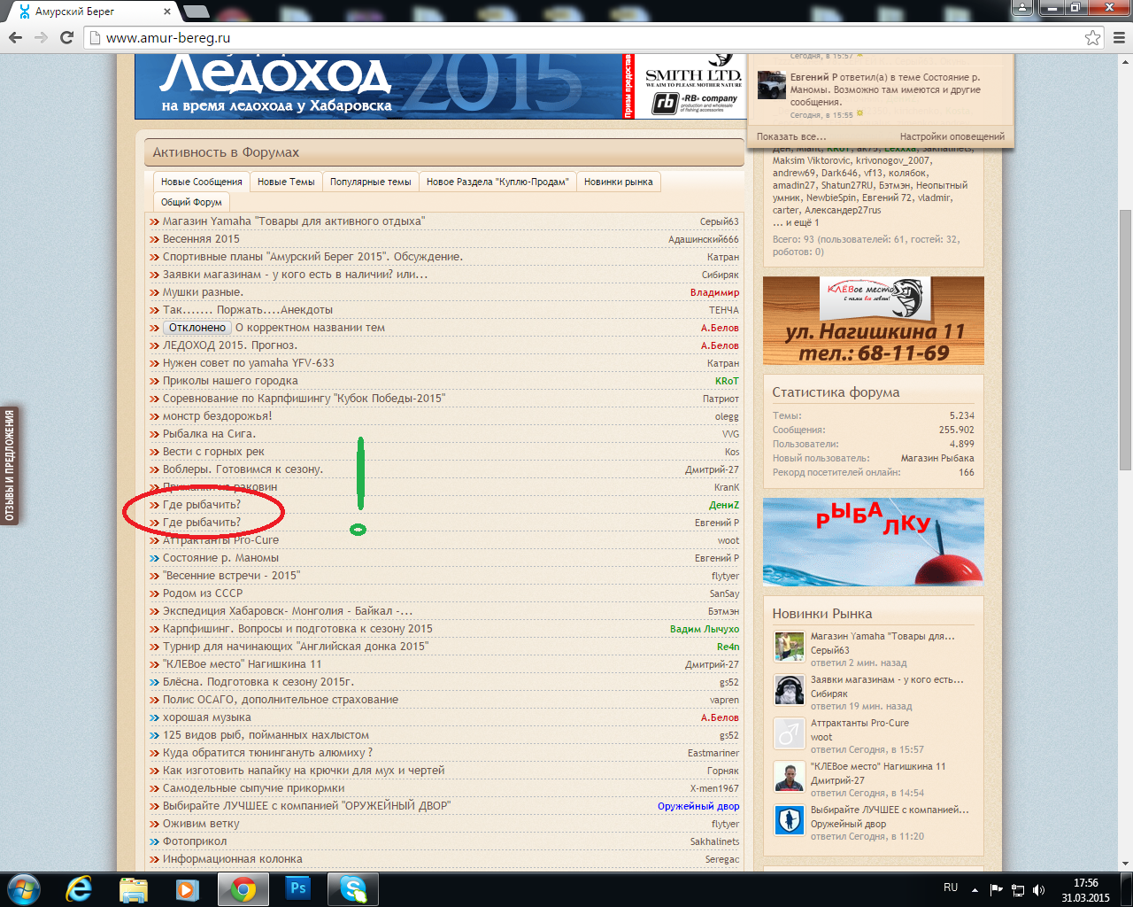
Task: Open the Общий Форум tab
Action: (191, 202)
